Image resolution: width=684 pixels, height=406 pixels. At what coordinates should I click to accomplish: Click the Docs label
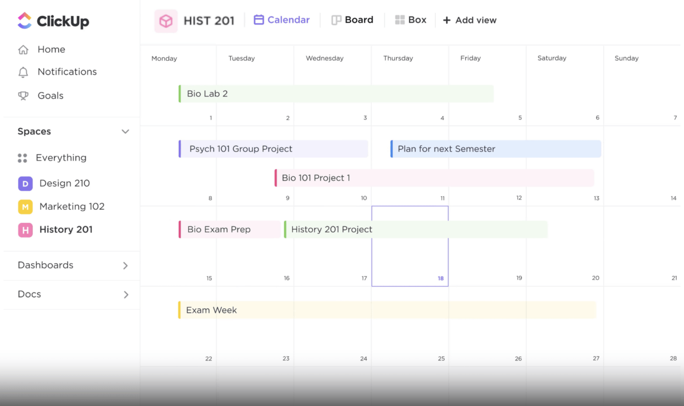(x=29, y=294)
